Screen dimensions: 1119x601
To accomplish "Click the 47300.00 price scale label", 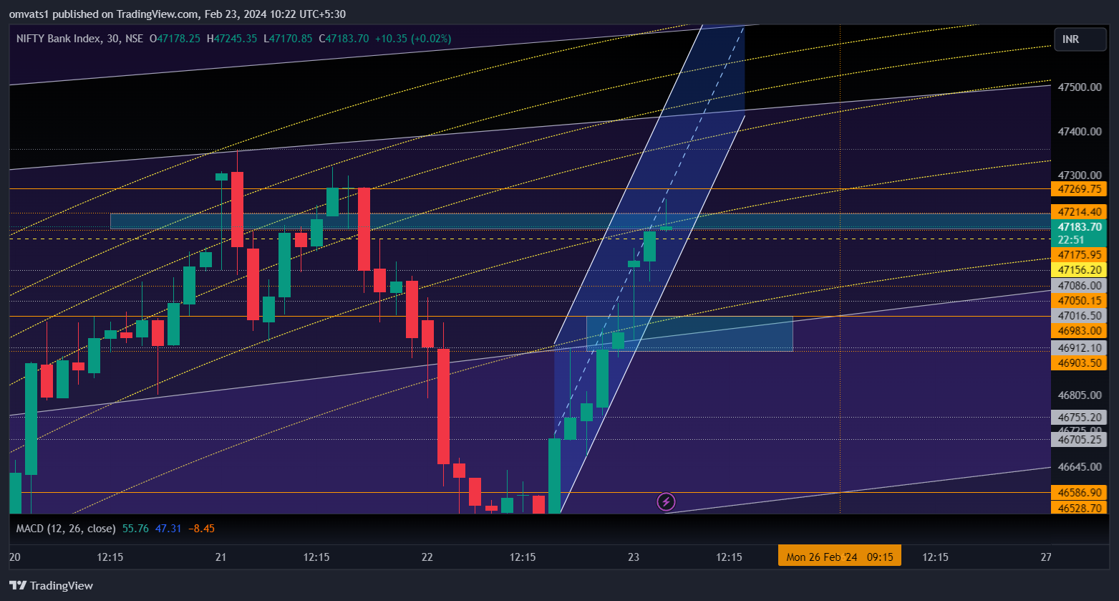I will 1079,176.
